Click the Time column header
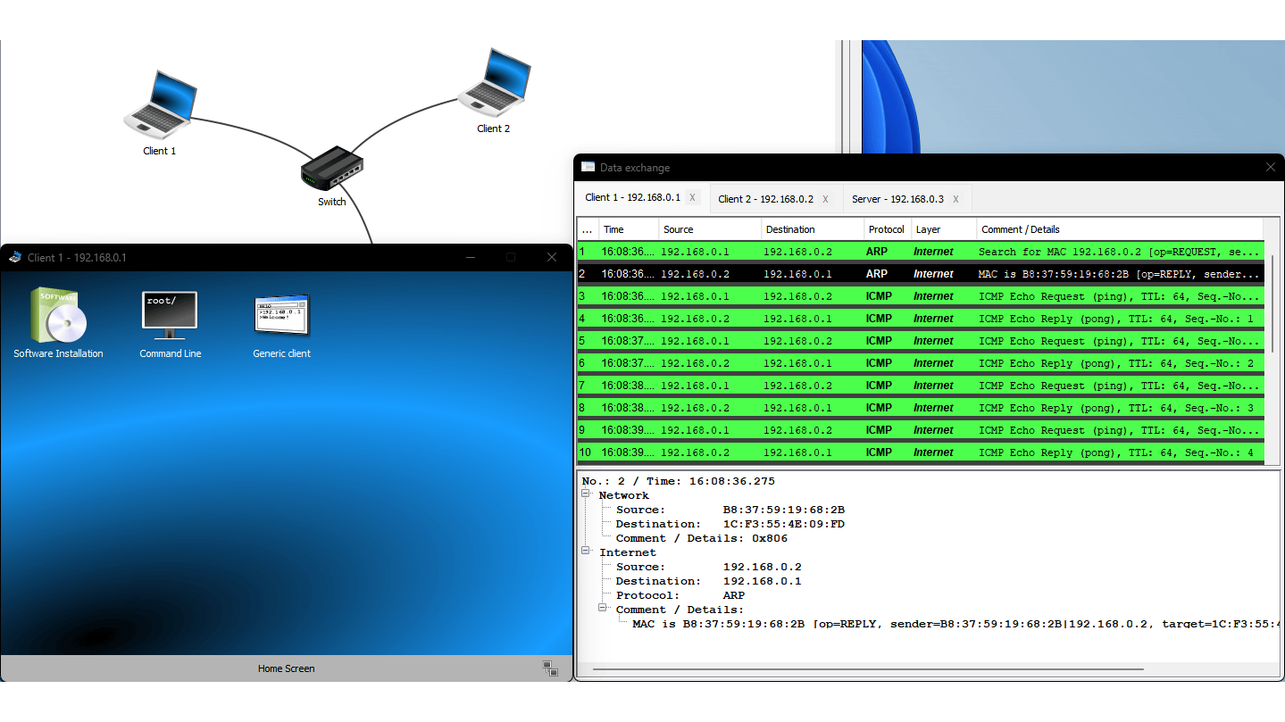The image size is (1285, 722). [629, 229]
